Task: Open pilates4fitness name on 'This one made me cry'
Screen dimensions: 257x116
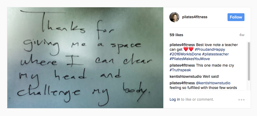Action: click(182, 66)
